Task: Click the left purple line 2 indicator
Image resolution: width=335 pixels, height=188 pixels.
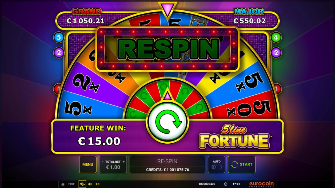Action: click(59, 52)
